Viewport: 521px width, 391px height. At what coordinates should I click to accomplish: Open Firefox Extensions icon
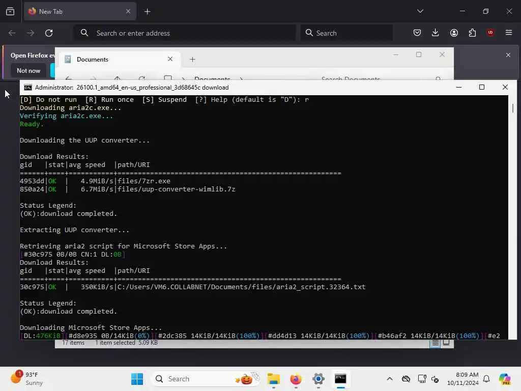(472, 33)
